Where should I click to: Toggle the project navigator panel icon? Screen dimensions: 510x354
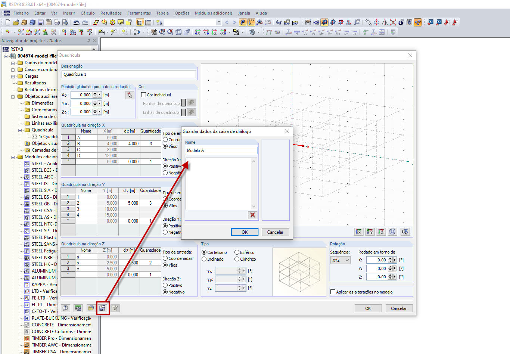click(x=140, y=22)
